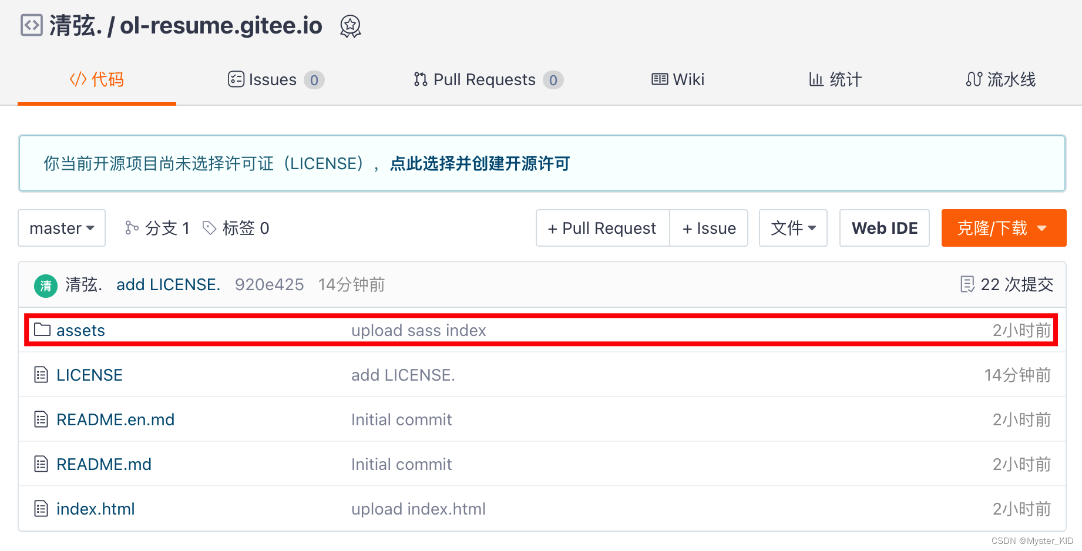Click the 2小时前 time in README.md row
Image resolution: width=1082 pixels, height=551 pixels.
click(x=1022, y=464)
